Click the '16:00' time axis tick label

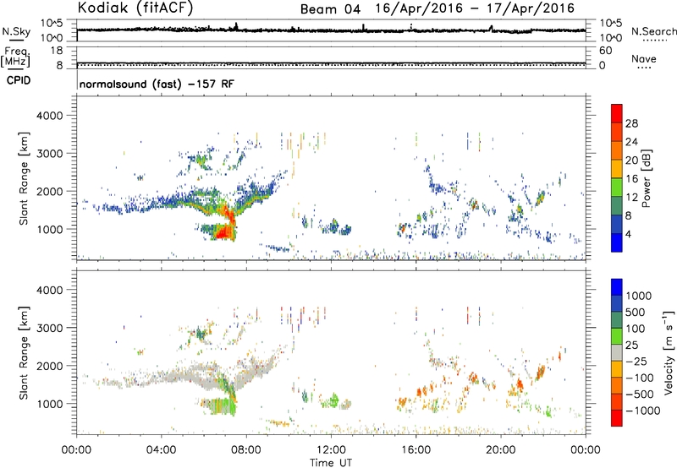(x=416, y=450)
